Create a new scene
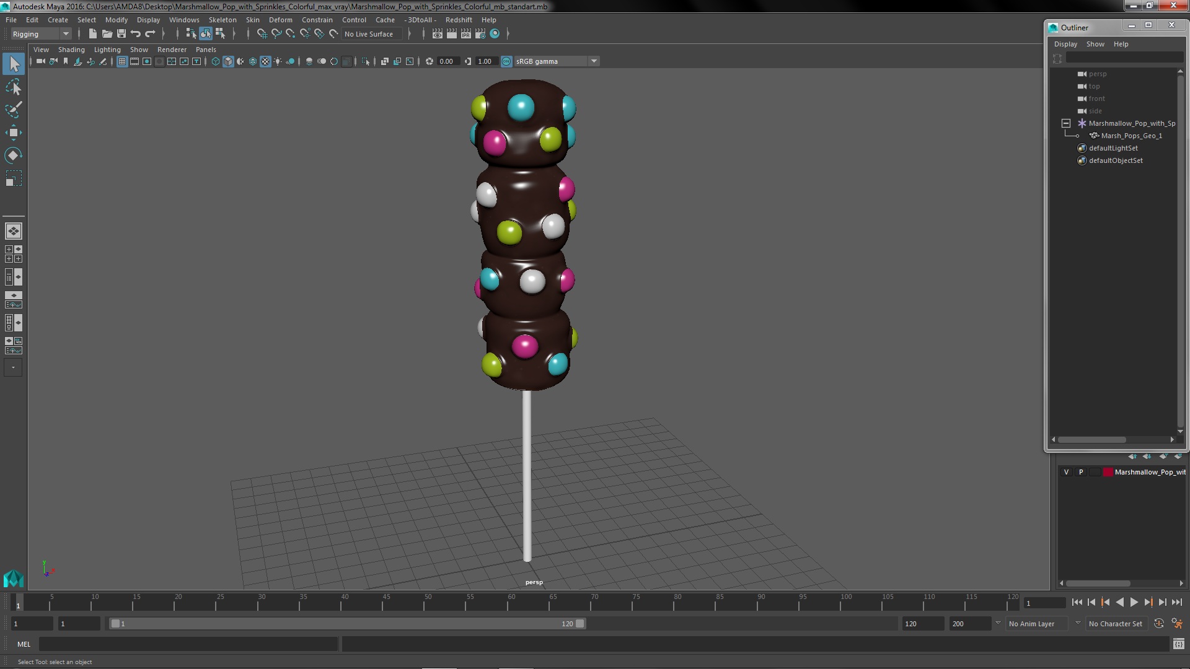 tap(93, 34)
